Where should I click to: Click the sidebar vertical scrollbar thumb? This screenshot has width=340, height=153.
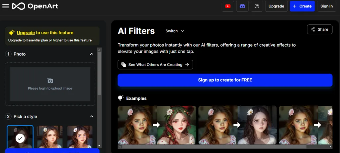[99, 73]
